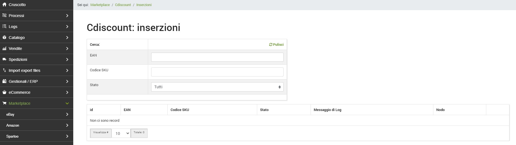Click the Cdiscount breadcrumb link

coord(123,5)
